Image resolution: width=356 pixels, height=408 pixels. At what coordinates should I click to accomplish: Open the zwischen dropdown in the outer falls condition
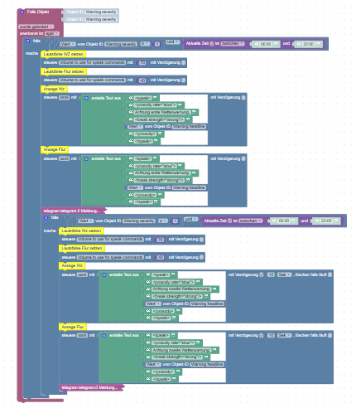click(x=233, y=44)
